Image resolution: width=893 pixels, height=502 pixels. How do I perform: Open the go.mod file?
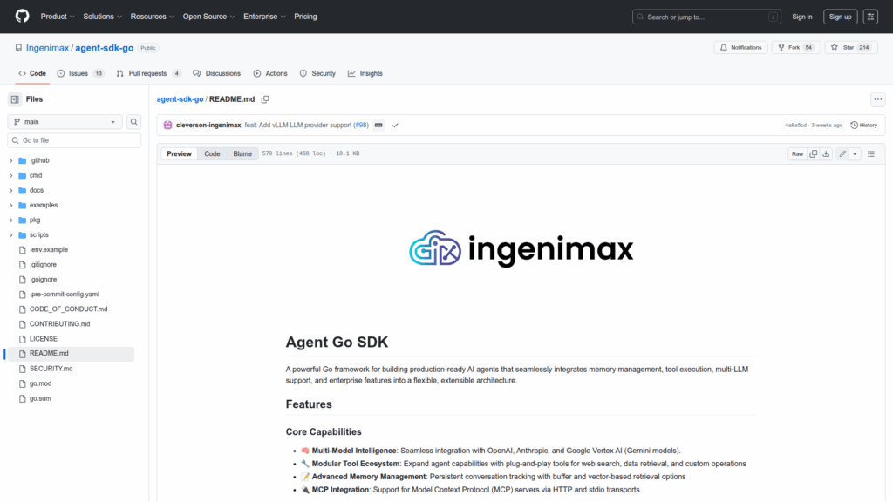click(40, 383)
